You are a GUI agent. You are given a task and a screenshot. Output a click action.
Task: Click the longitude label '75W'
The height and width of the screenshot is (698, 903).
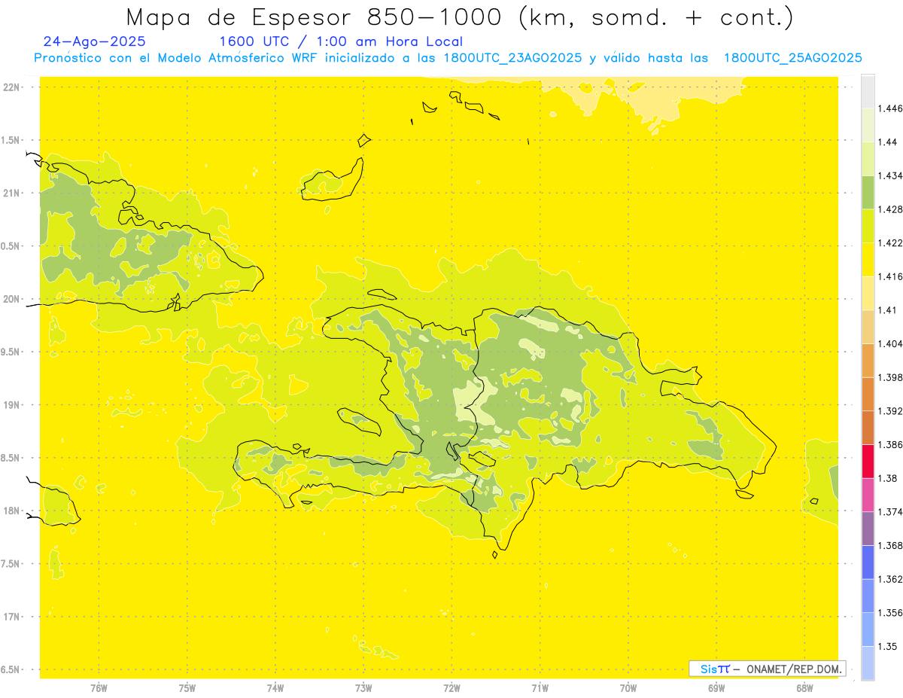pos(187,687)
